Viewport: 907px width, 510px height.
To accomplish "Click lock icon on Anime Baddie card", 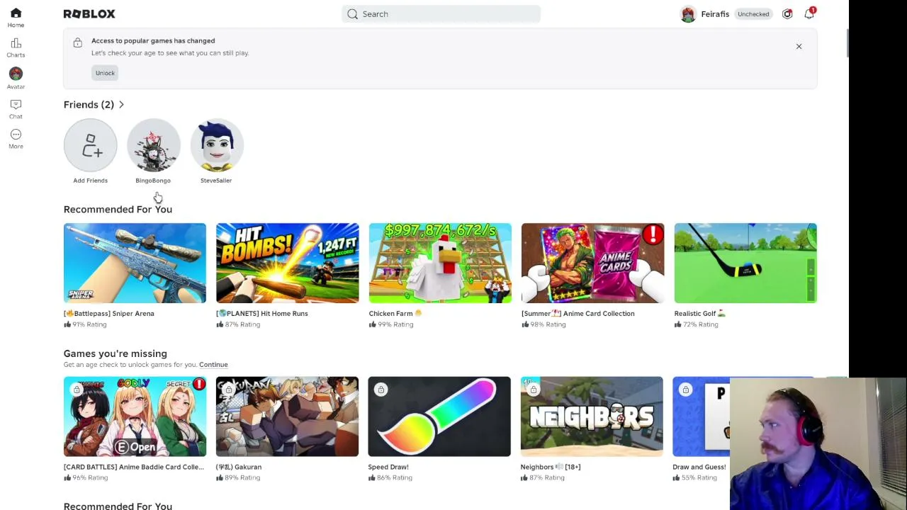I will click(x=77, y=390).
